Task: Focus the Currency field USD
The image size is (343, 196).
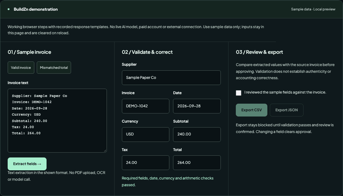Action: pos(145,134)
